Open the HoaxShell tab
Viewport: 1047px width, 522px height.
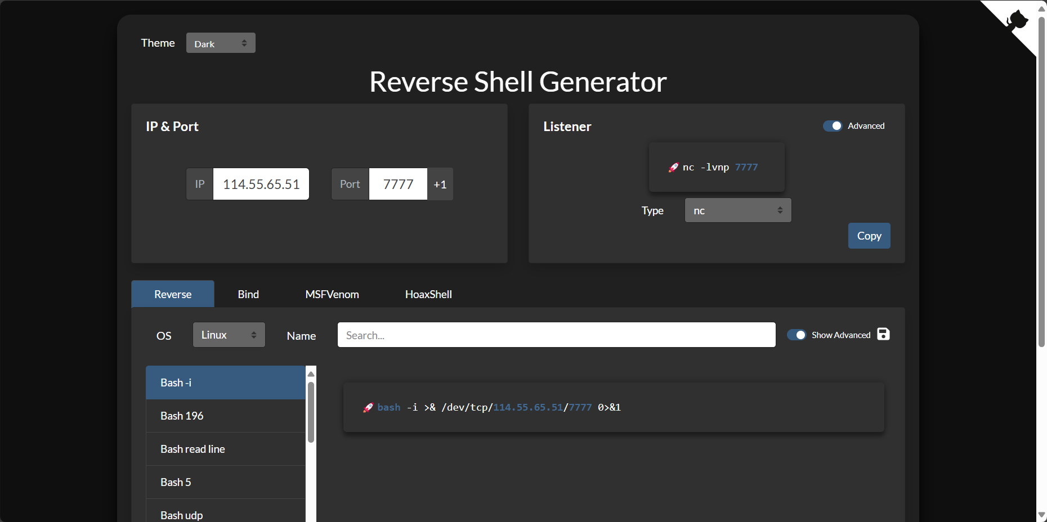click(428, 294)
